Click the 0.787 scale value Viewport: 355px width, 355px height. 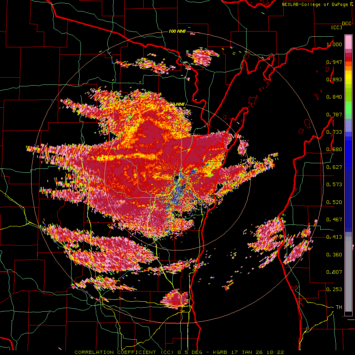pyautogui.click(x=334, y=114)
